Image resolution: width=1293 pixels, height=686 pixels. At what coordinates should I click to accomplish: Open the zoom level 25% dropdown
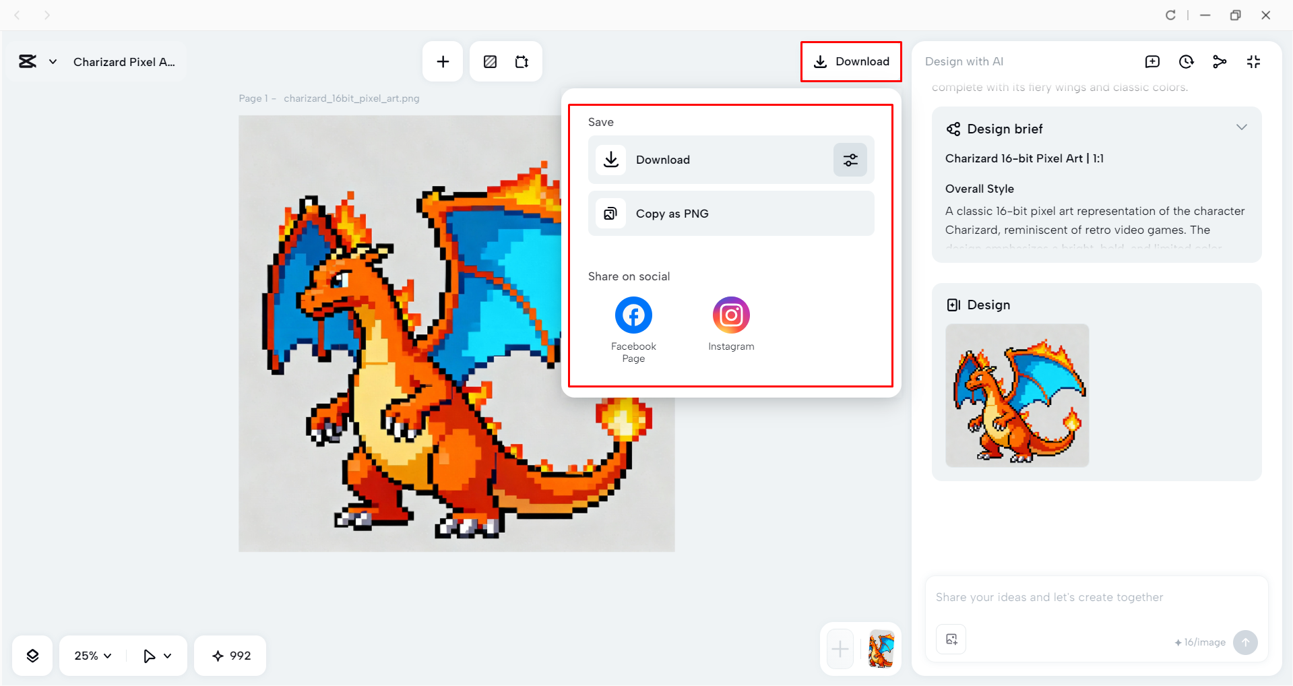[91, 655]
